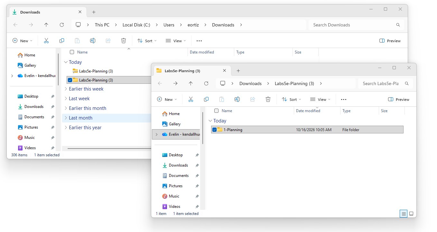Click Delete trash icon in Labs5e-Planning (3) window
This screenshot has height=232, width=437.
tap(268, 100)
